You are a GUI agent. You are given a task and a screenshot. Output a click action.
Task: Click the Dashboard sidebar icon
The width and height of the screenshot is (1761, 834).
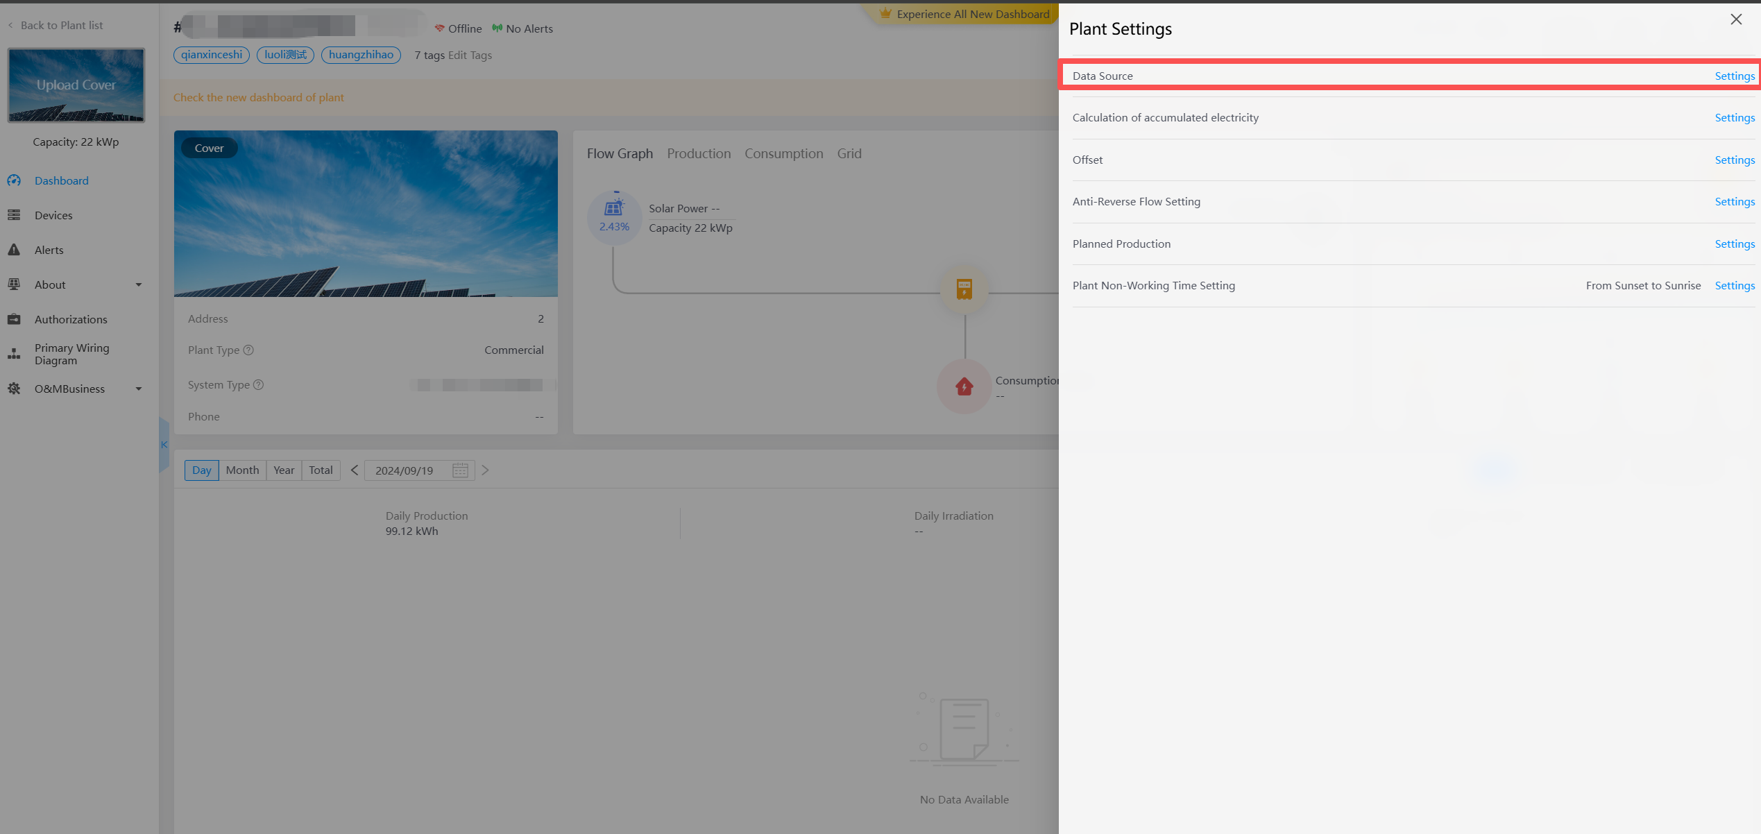click(14, 180)
